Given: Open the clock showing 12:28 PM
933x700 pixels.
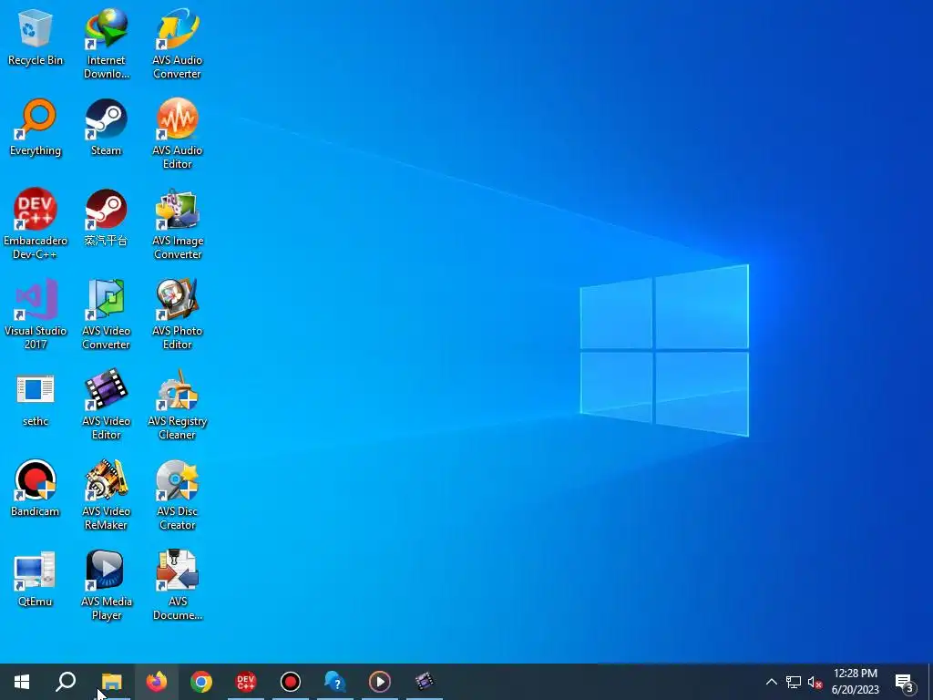Looking at the screenshot, I should pyautogui.click(x=855, y=682).
